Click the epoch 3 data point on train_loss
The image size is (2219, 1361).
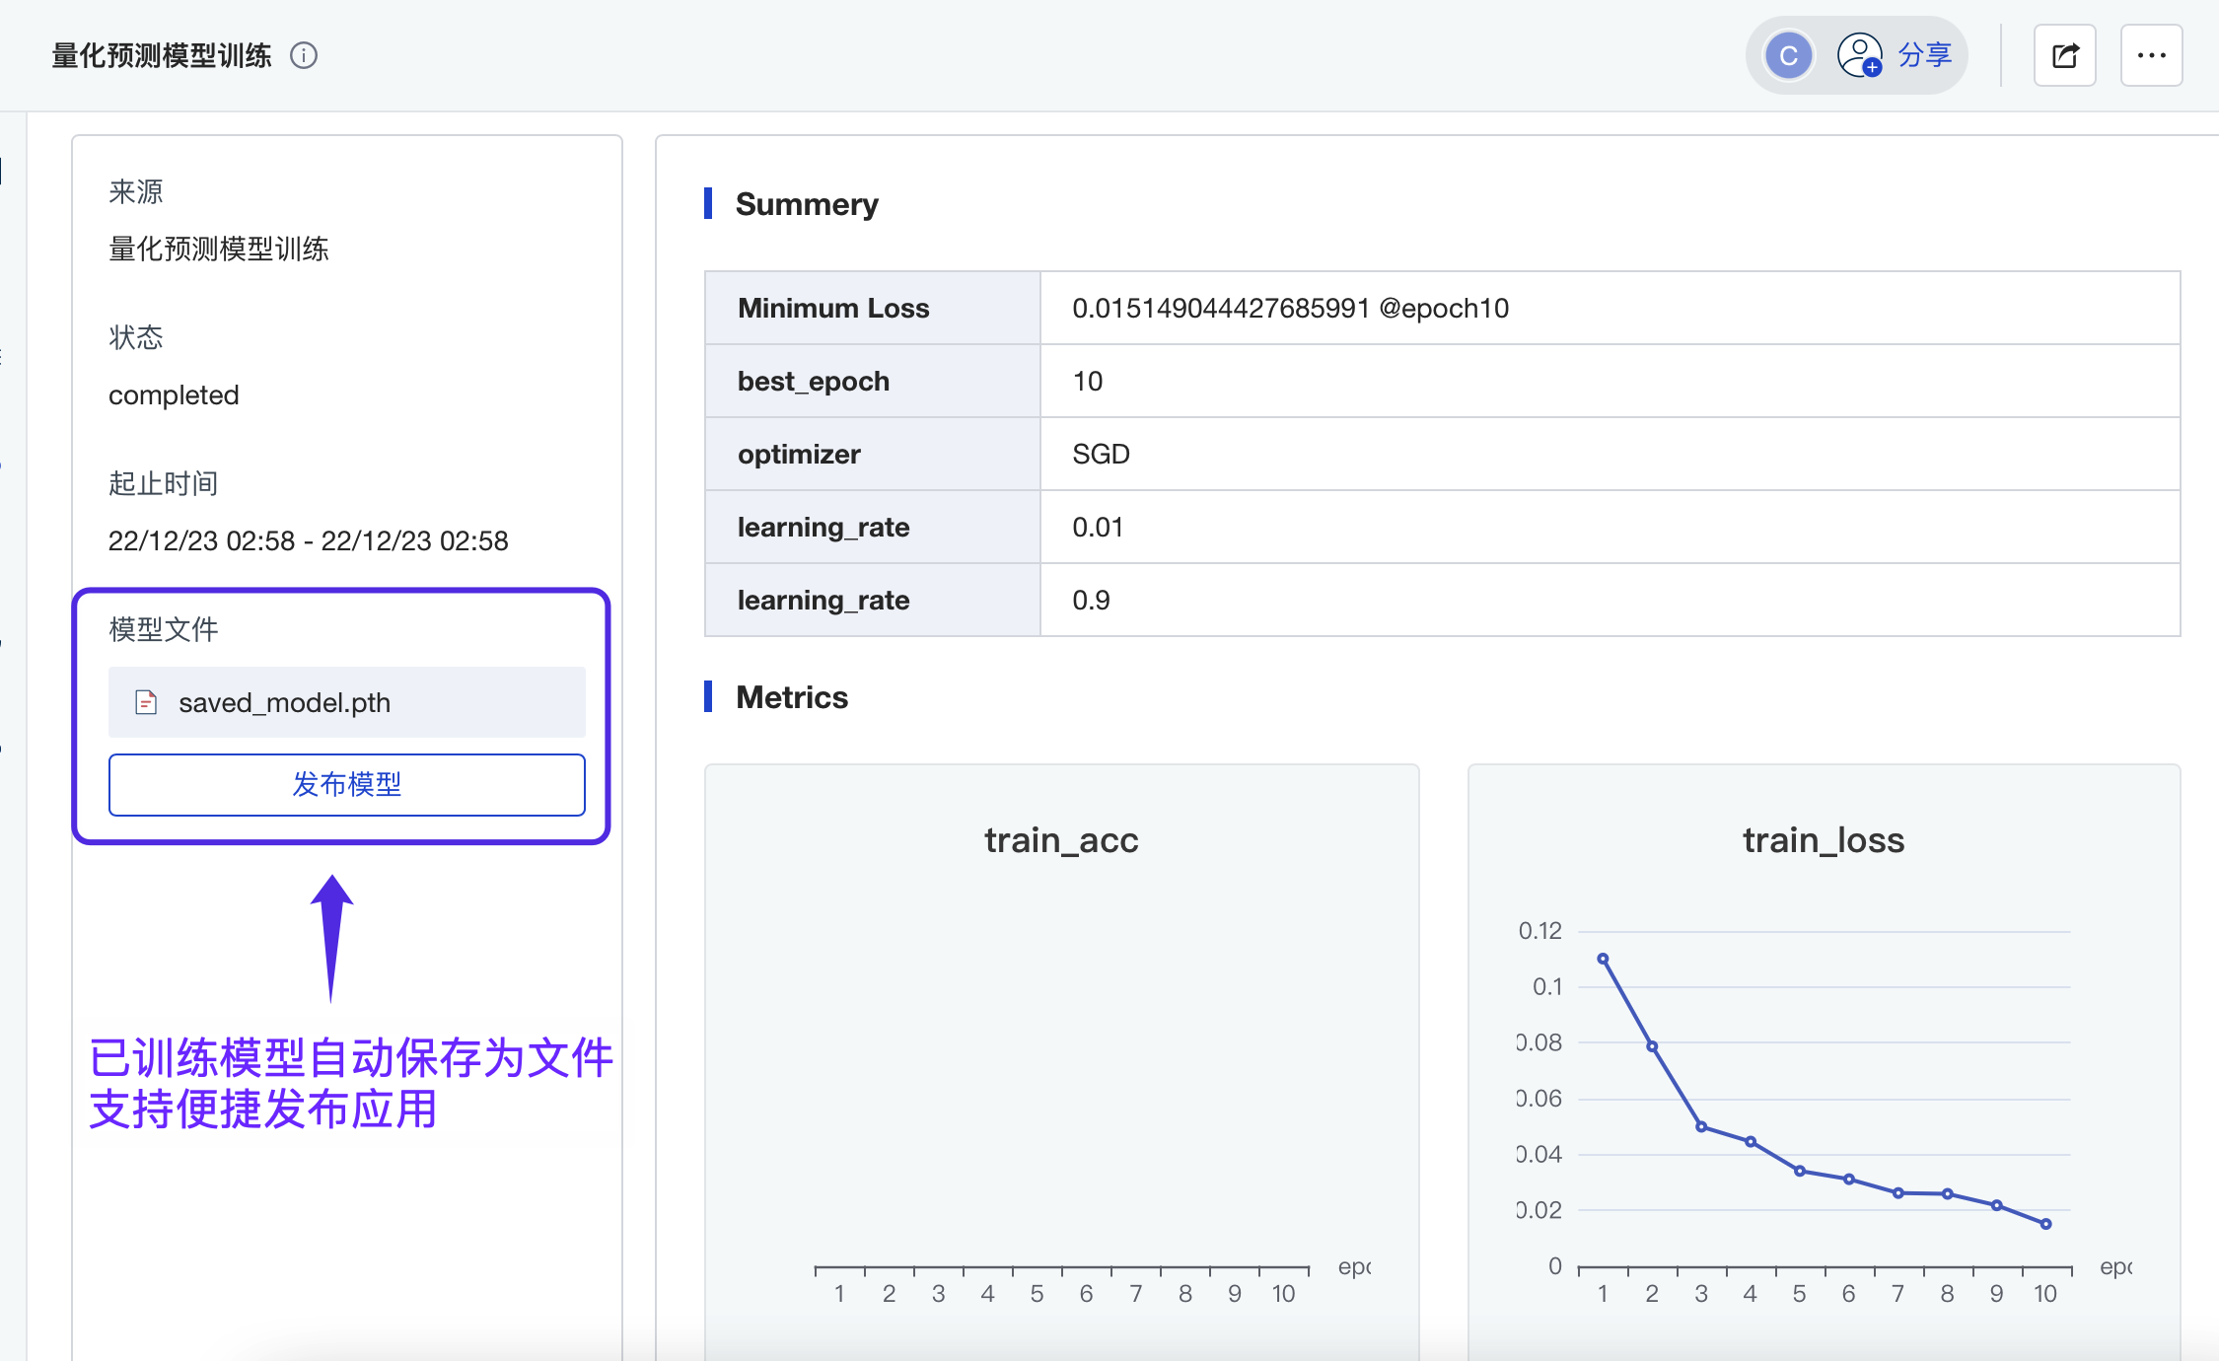1701,1126
